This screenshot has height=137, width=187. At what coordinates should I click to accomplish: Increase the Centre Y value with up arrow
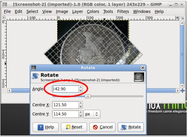click(x=81, y=112)
